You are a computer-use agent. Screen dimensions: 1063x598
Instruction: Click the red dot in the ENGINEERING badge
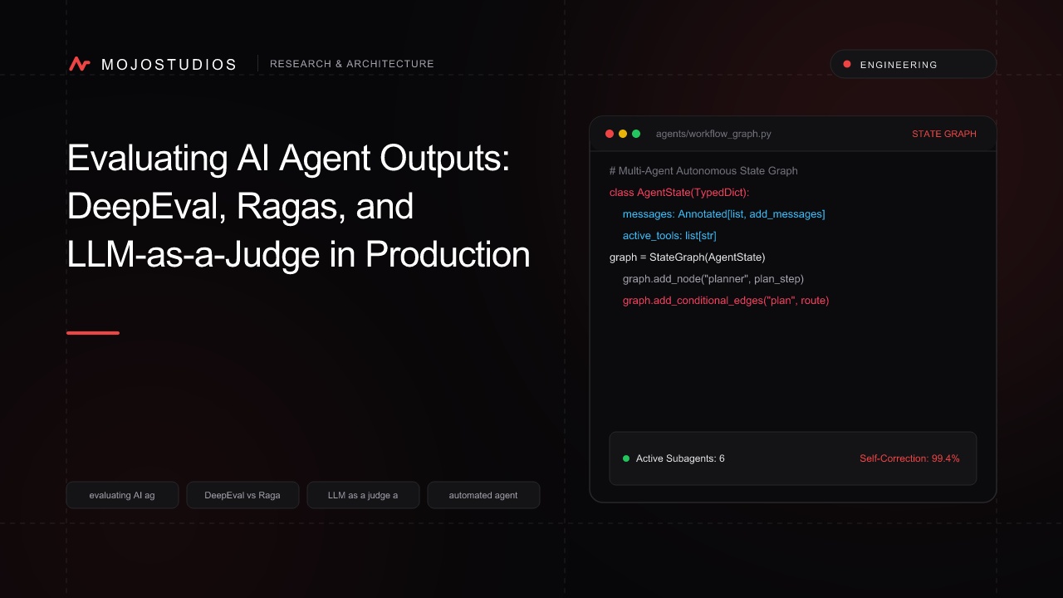pos(847,64)
